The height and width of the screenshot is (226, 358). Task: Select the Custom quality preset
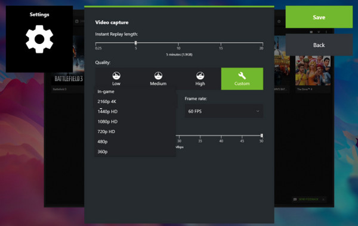pyautogui.click(x=242, y=79)
